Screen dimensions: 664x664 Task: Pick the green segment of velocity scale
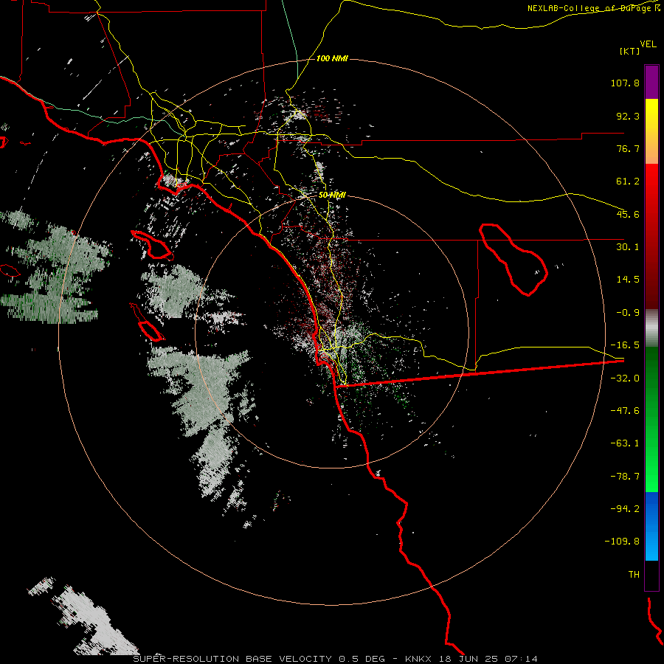pos(651,419)
